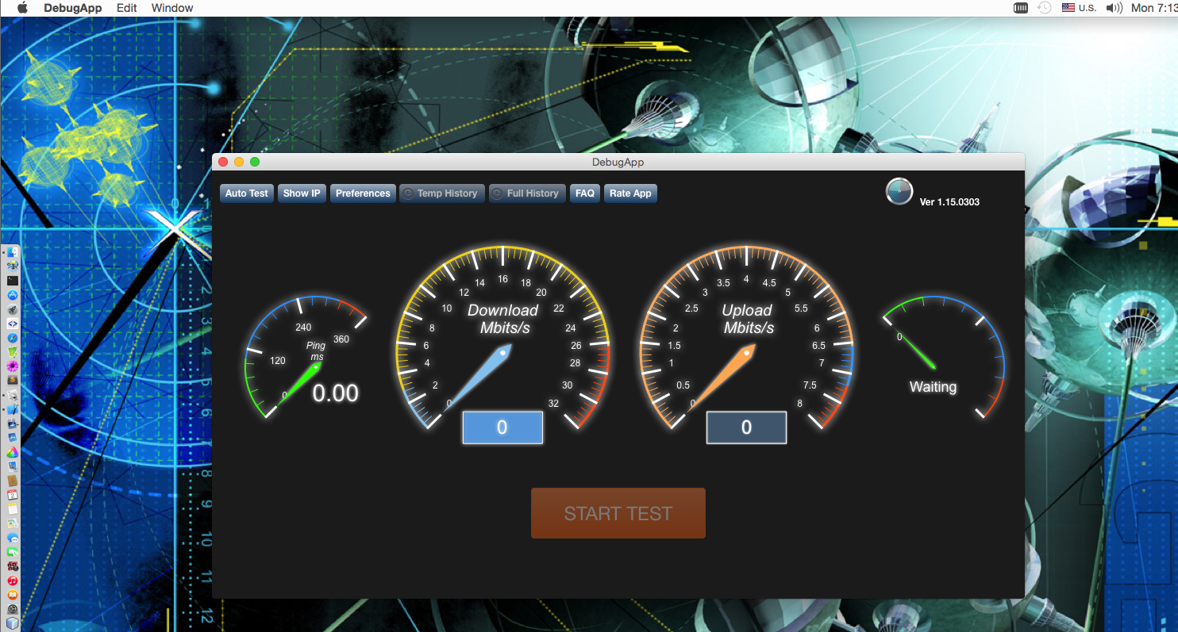Click the Download speed value box
This screenshot has height=632, width=1178.
(x=502, y=427)
